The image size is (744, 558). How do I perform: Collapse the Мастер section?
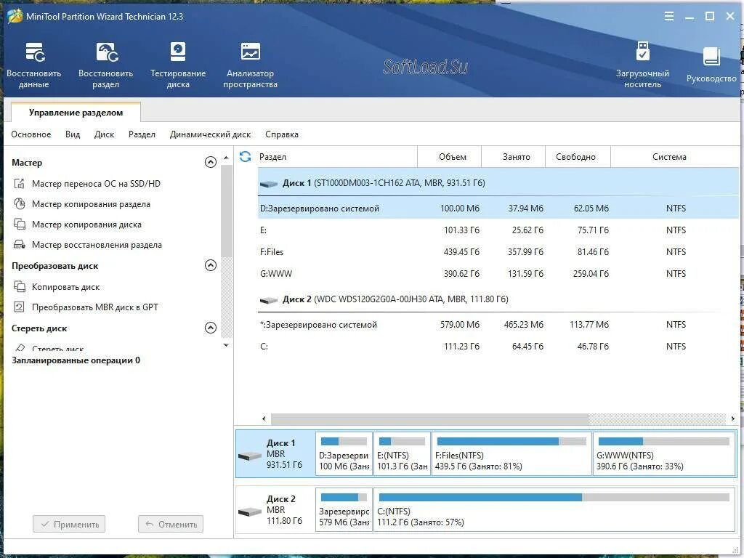(x=211, y=162)
